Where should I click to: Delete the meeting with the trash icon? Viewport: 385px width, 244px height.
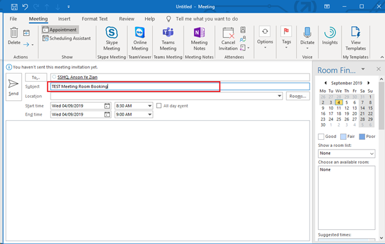click(14, 36)
